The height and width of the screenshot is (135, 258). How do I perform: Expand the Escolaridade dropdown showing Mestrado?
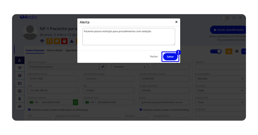(220, 79)
